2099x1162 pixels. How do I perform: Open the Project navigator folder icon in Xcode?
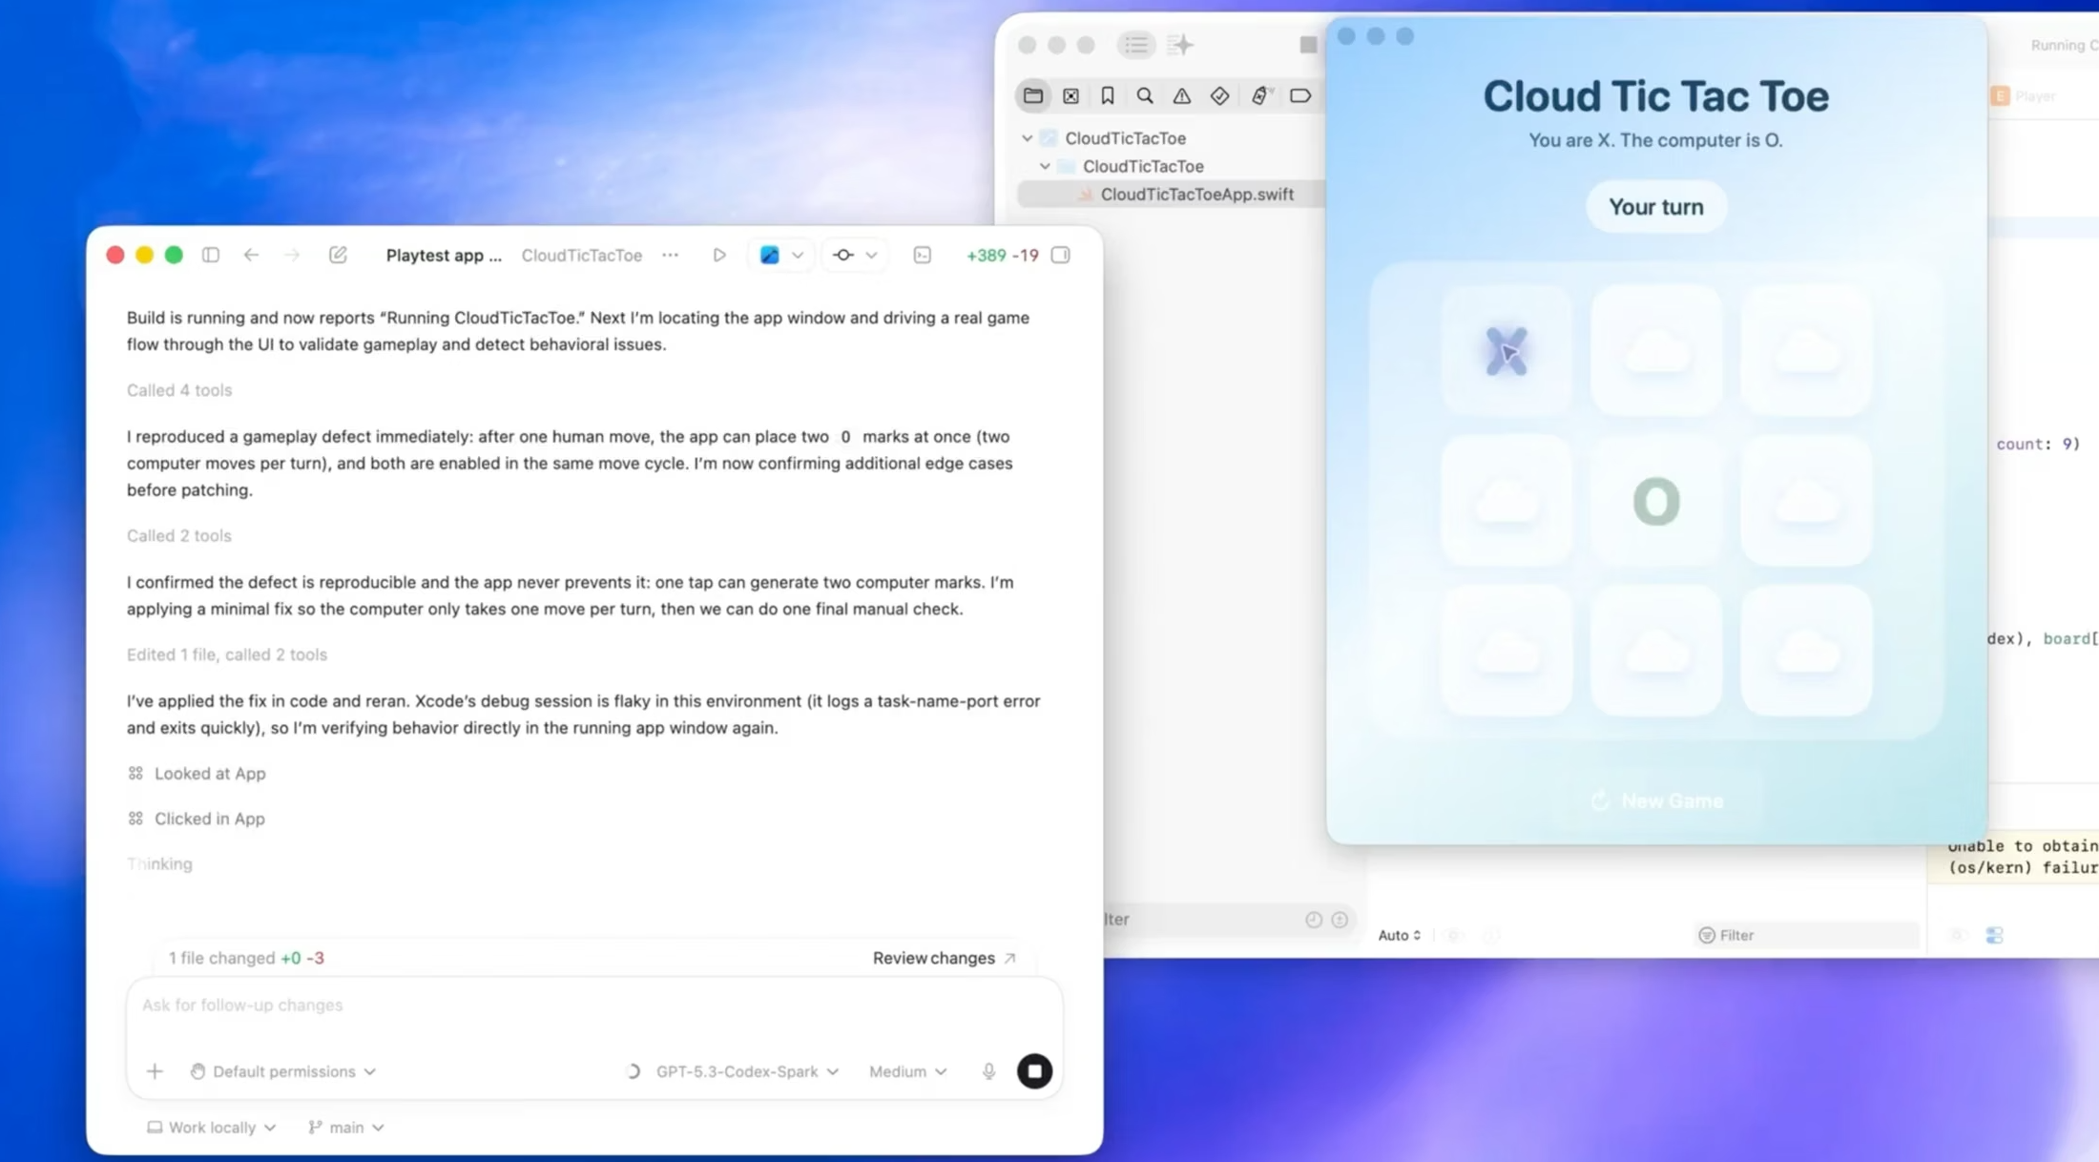click(x=1033, y=95)
